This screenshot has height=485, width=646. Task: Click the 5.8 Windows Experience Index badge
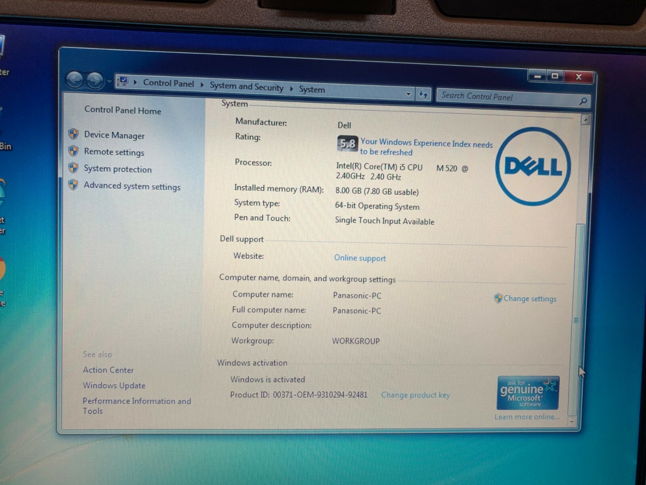point(347,143)
